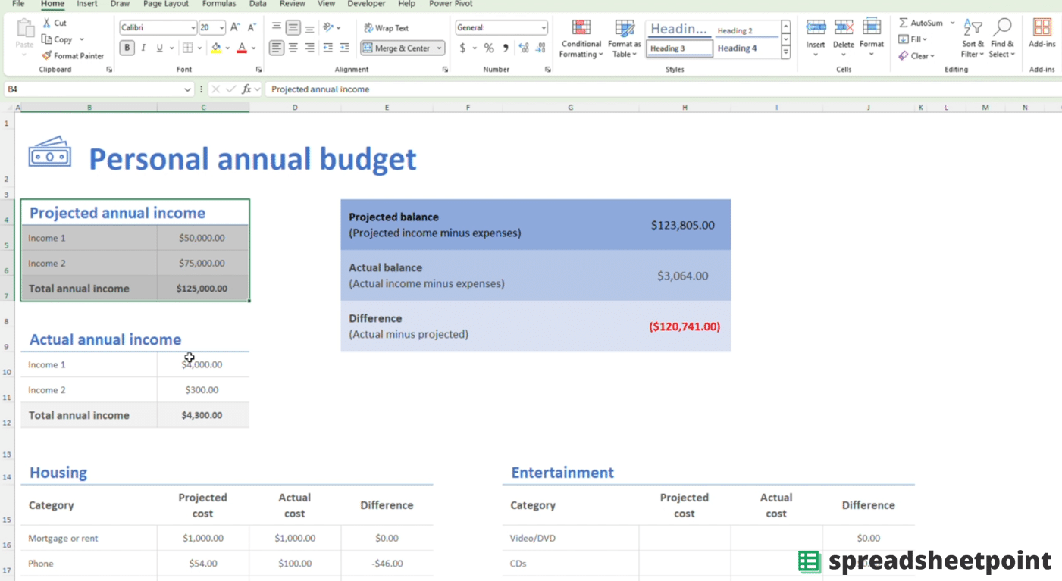Select the Format Painter tool
The height and width of the screenshot is (581, 1062).
coord(73,55)
